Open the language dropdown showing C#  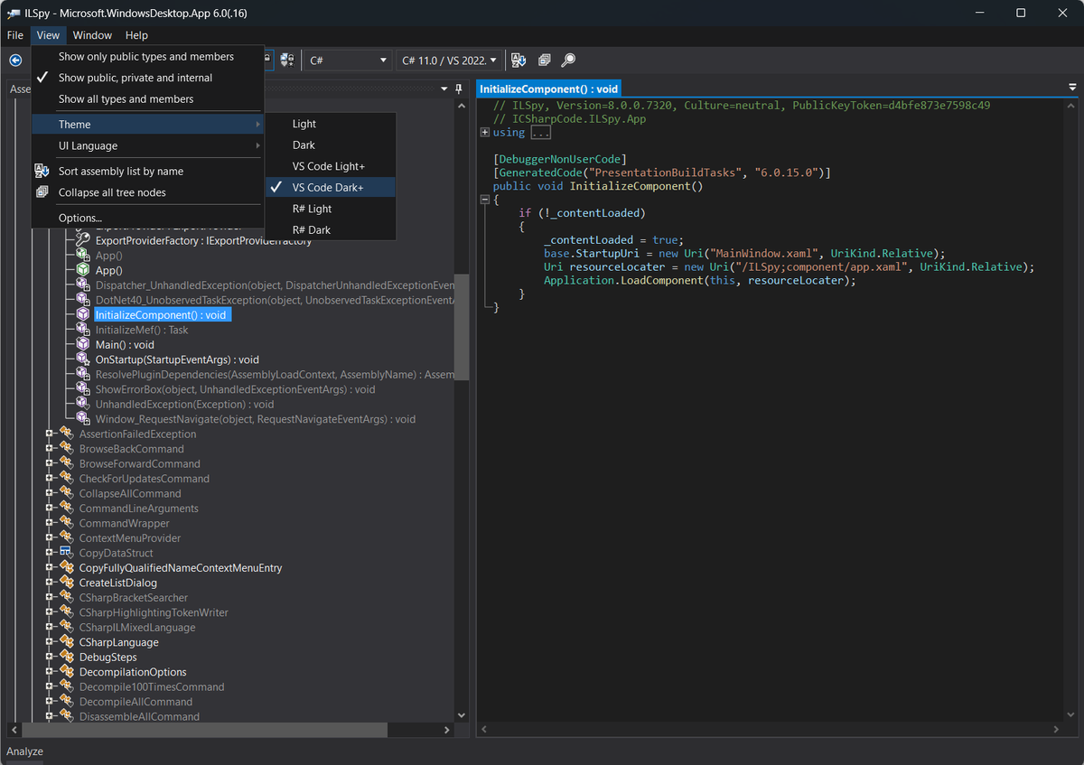click(x=348, y=60)
